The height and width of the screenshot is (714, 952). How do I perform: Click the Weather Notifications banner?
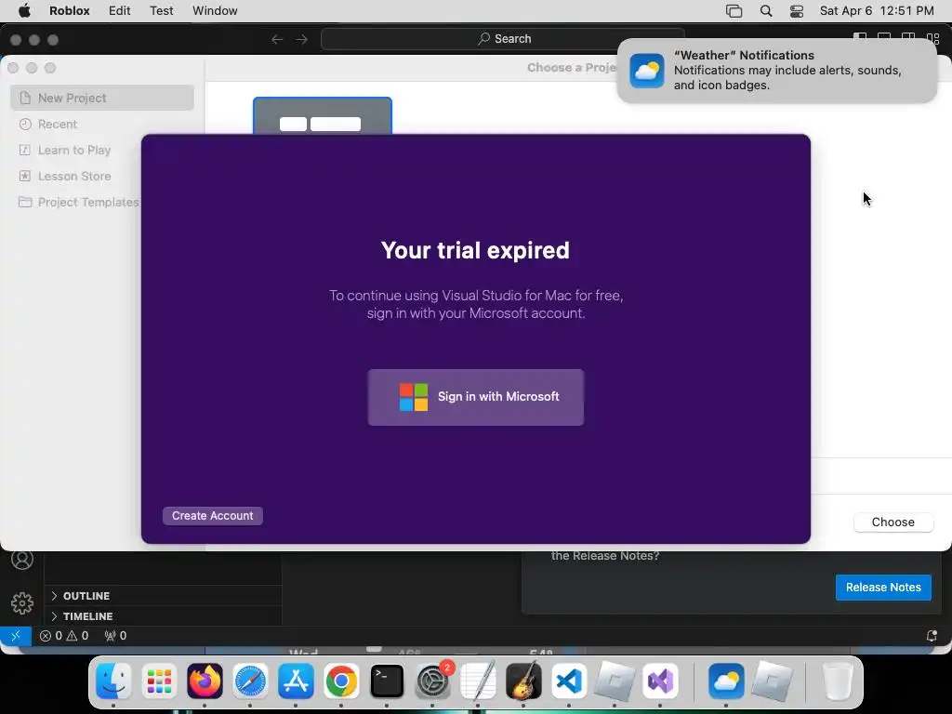click(777, 71)
